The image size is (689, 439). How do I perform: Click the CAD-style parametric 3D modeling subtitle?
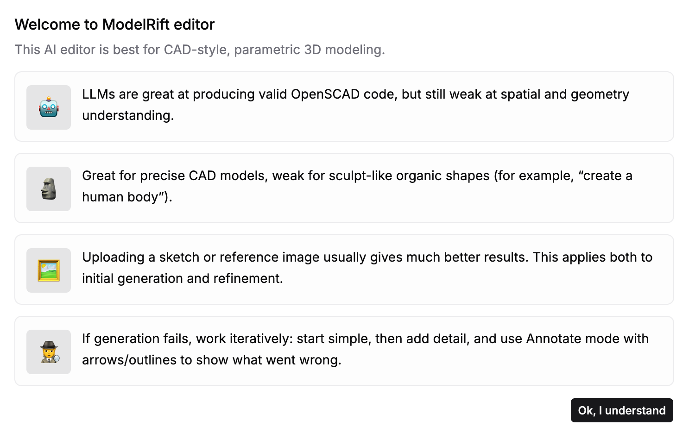click(200, 50)
